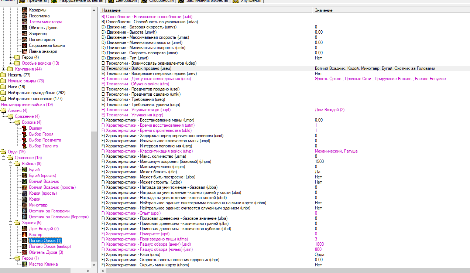
Task: Click the tree's vertical scrollbar down arrow
Action: point(94,265)
